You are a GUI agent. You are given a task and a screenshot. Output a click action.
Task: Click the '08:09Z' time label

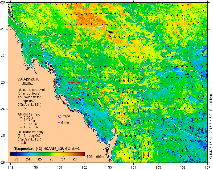28,83
